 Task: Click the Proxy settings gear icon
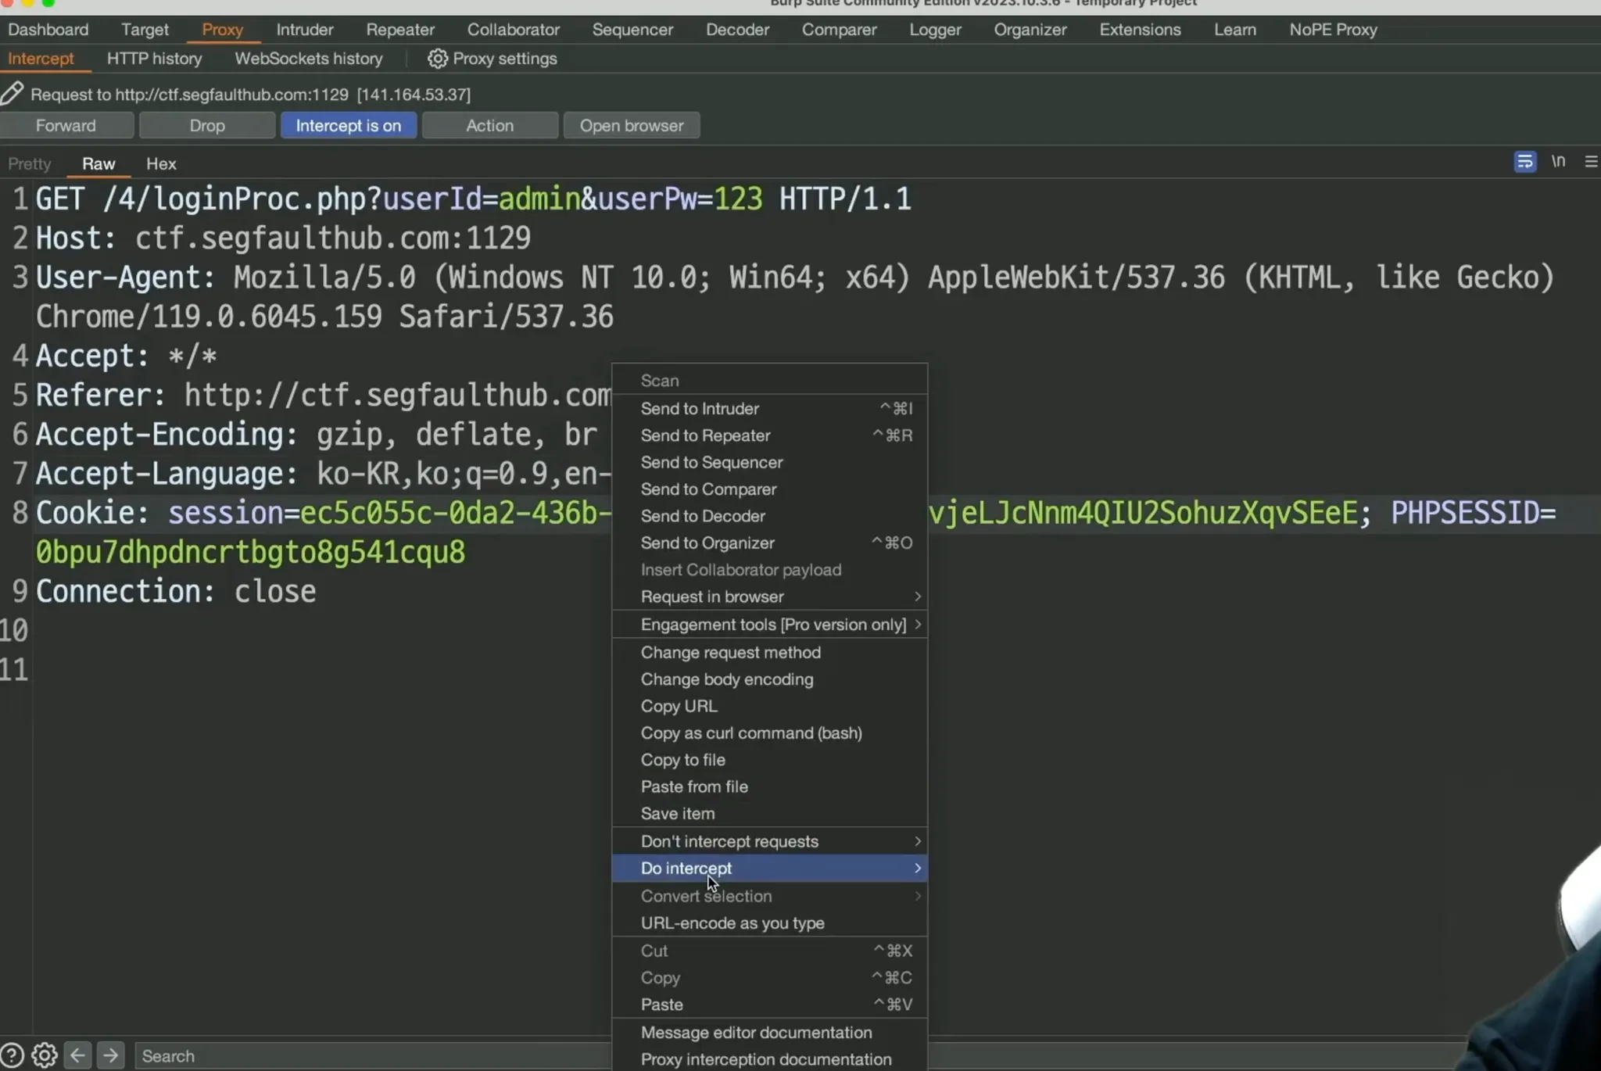pos(437,59)
